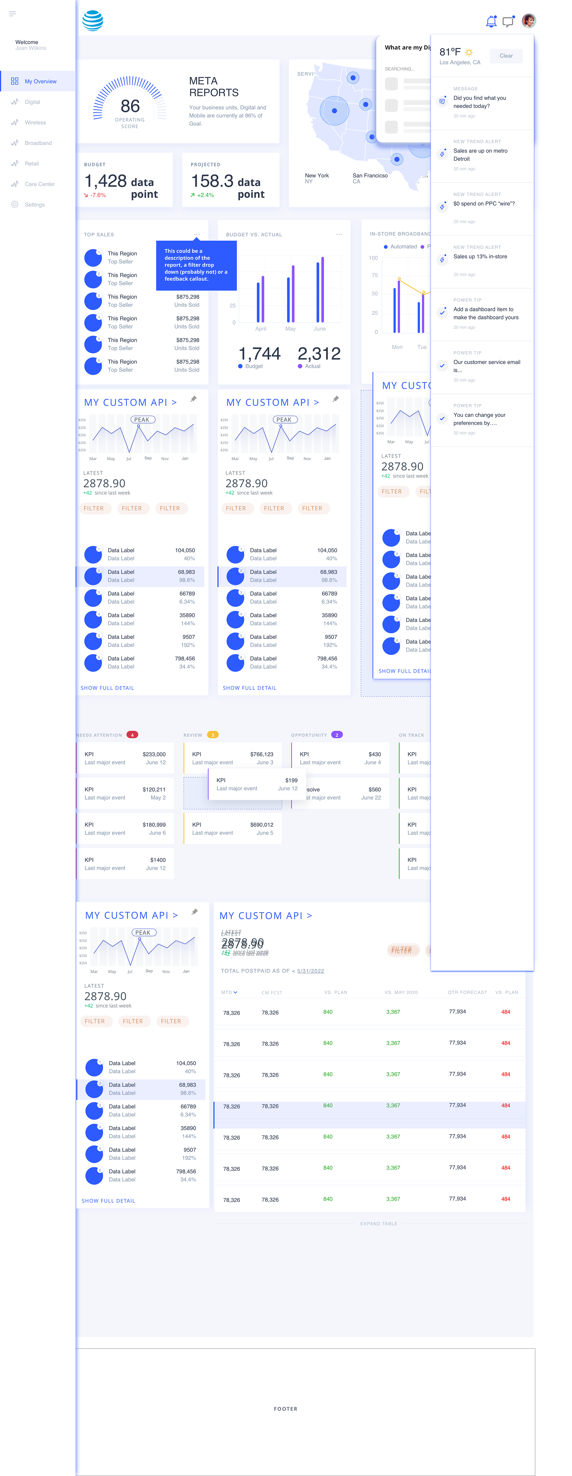Image resolution: width=572 pixels, height=1476 pixels.
Task: Click the QTR Forecast column header
Action: click(467, 992)
